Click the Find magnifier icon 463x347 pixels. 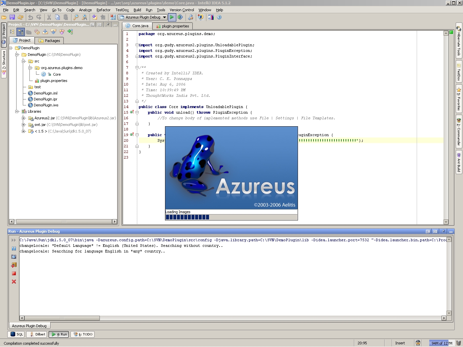tap(76, 17)
